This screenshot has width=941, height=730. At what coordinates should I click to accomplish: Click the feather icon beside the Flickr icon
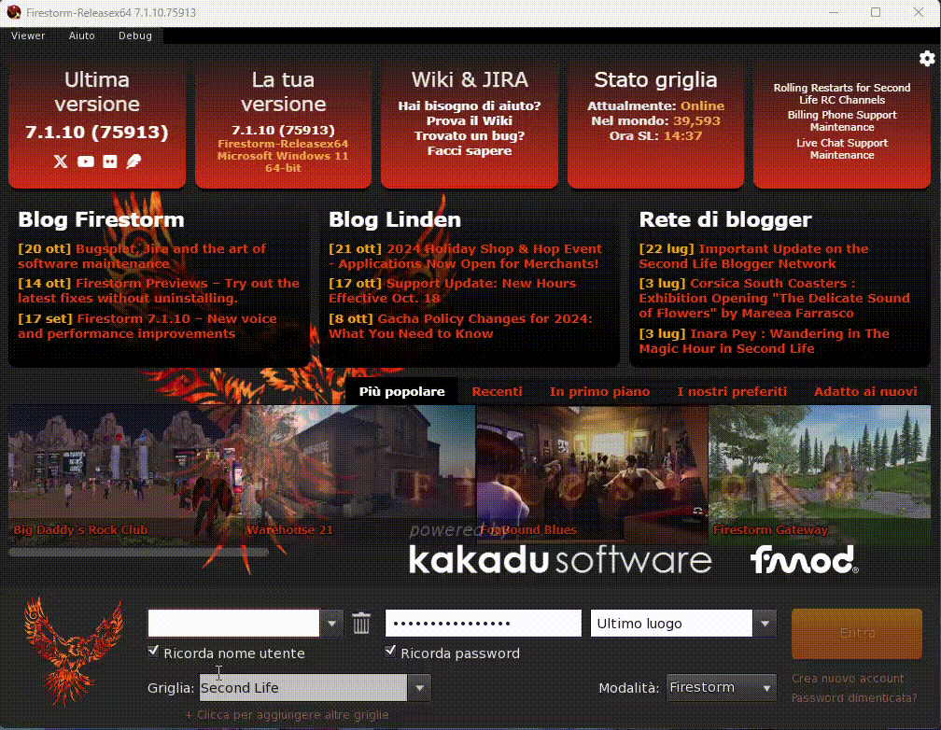134,161
